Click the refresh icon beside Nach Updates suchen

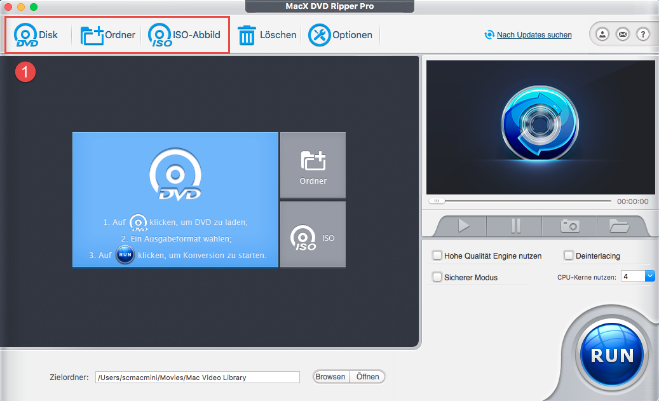pos(489,35)
